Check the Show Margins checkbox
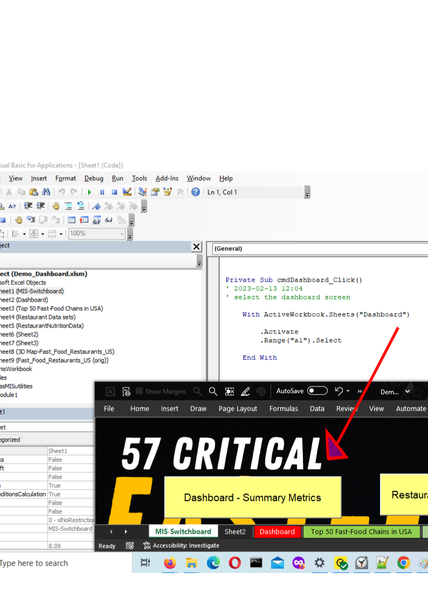The image size is (428, 606). click(x=140, y=391)
